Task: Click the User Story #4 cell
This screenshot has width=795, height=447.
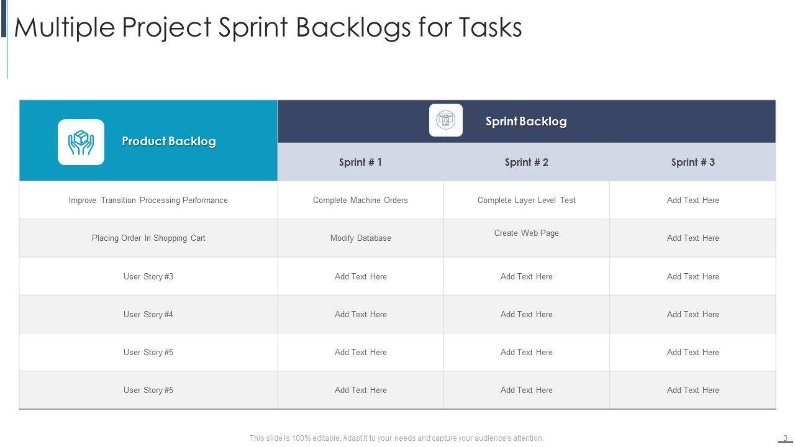Action: click(148, 315)
